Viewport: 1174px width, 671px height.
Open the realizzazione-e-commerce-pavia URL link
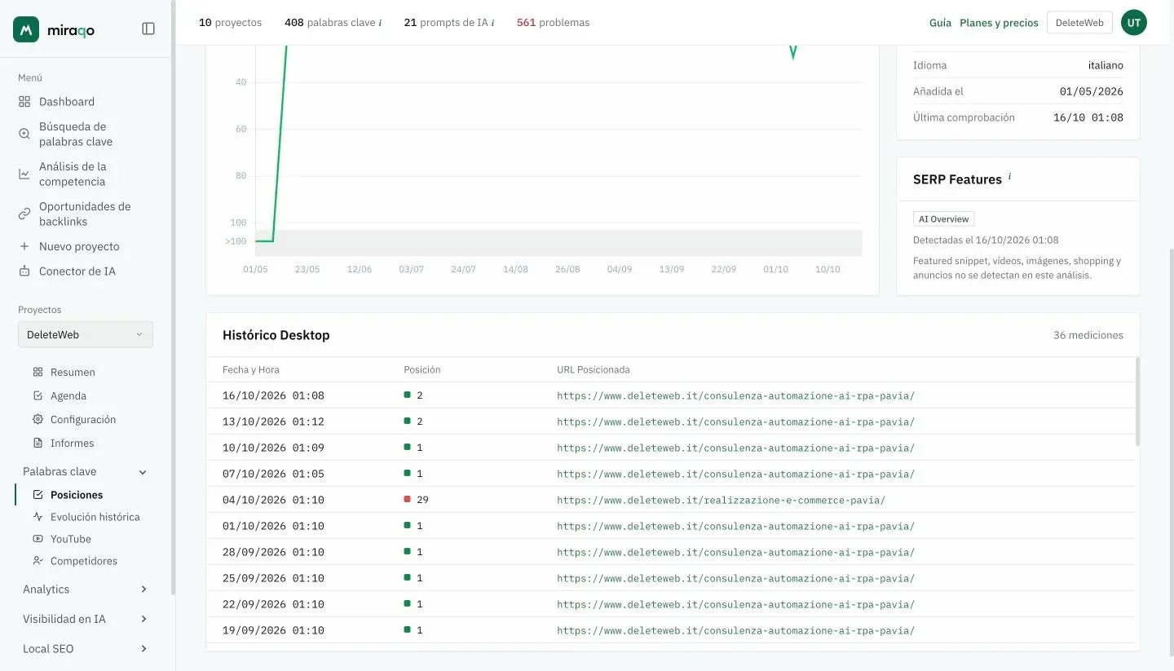click(x=721, y=500)
